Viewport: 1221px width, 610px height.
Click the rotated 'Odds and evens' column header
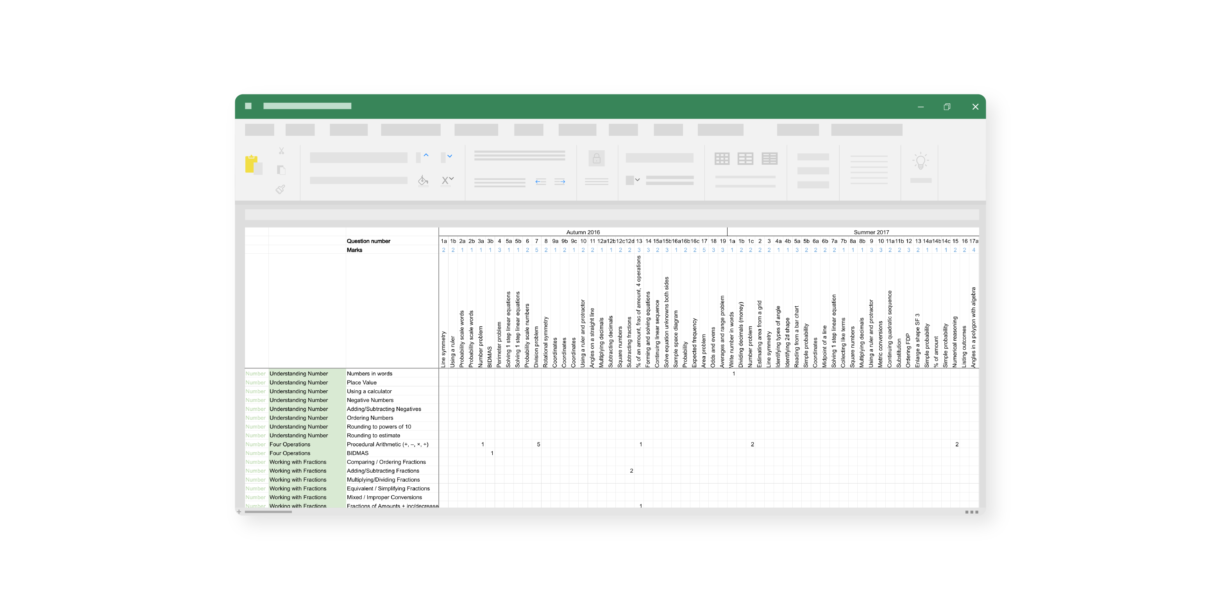pos(713,347)
